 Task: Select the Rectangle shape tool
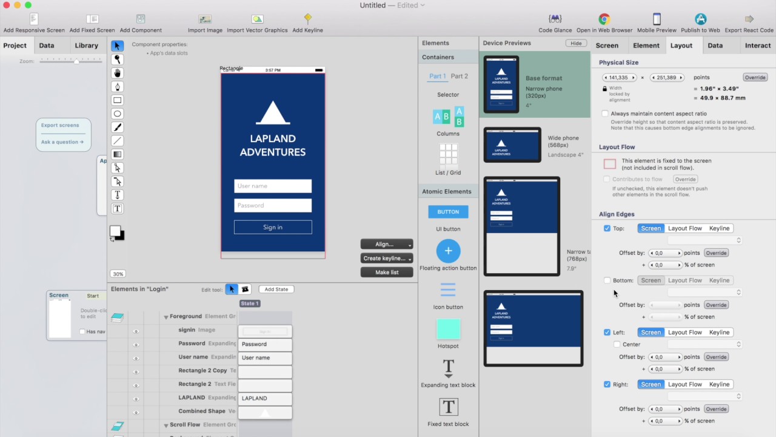pos(117,100)
